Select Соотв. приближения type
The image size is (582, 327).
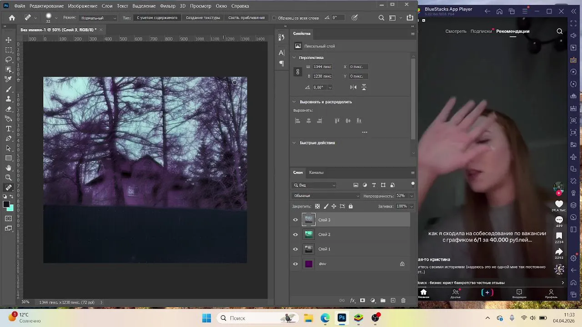click(x=246, y=18)
